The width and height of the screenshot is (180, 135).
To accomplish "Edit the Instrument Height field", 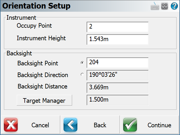I will pos(118,40).
